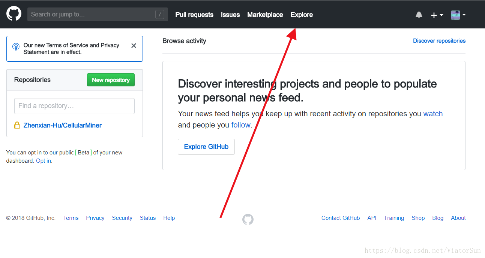Viewport: 485px width, 258px height.
Task: Click the slash shortcut key in search
Action: [x=160, y=15]
